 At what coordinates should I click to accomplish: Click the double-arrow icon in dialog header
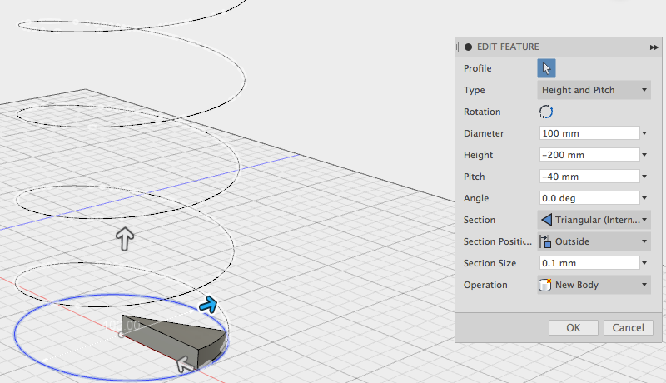pyautogui.click(x=654, y=47)
